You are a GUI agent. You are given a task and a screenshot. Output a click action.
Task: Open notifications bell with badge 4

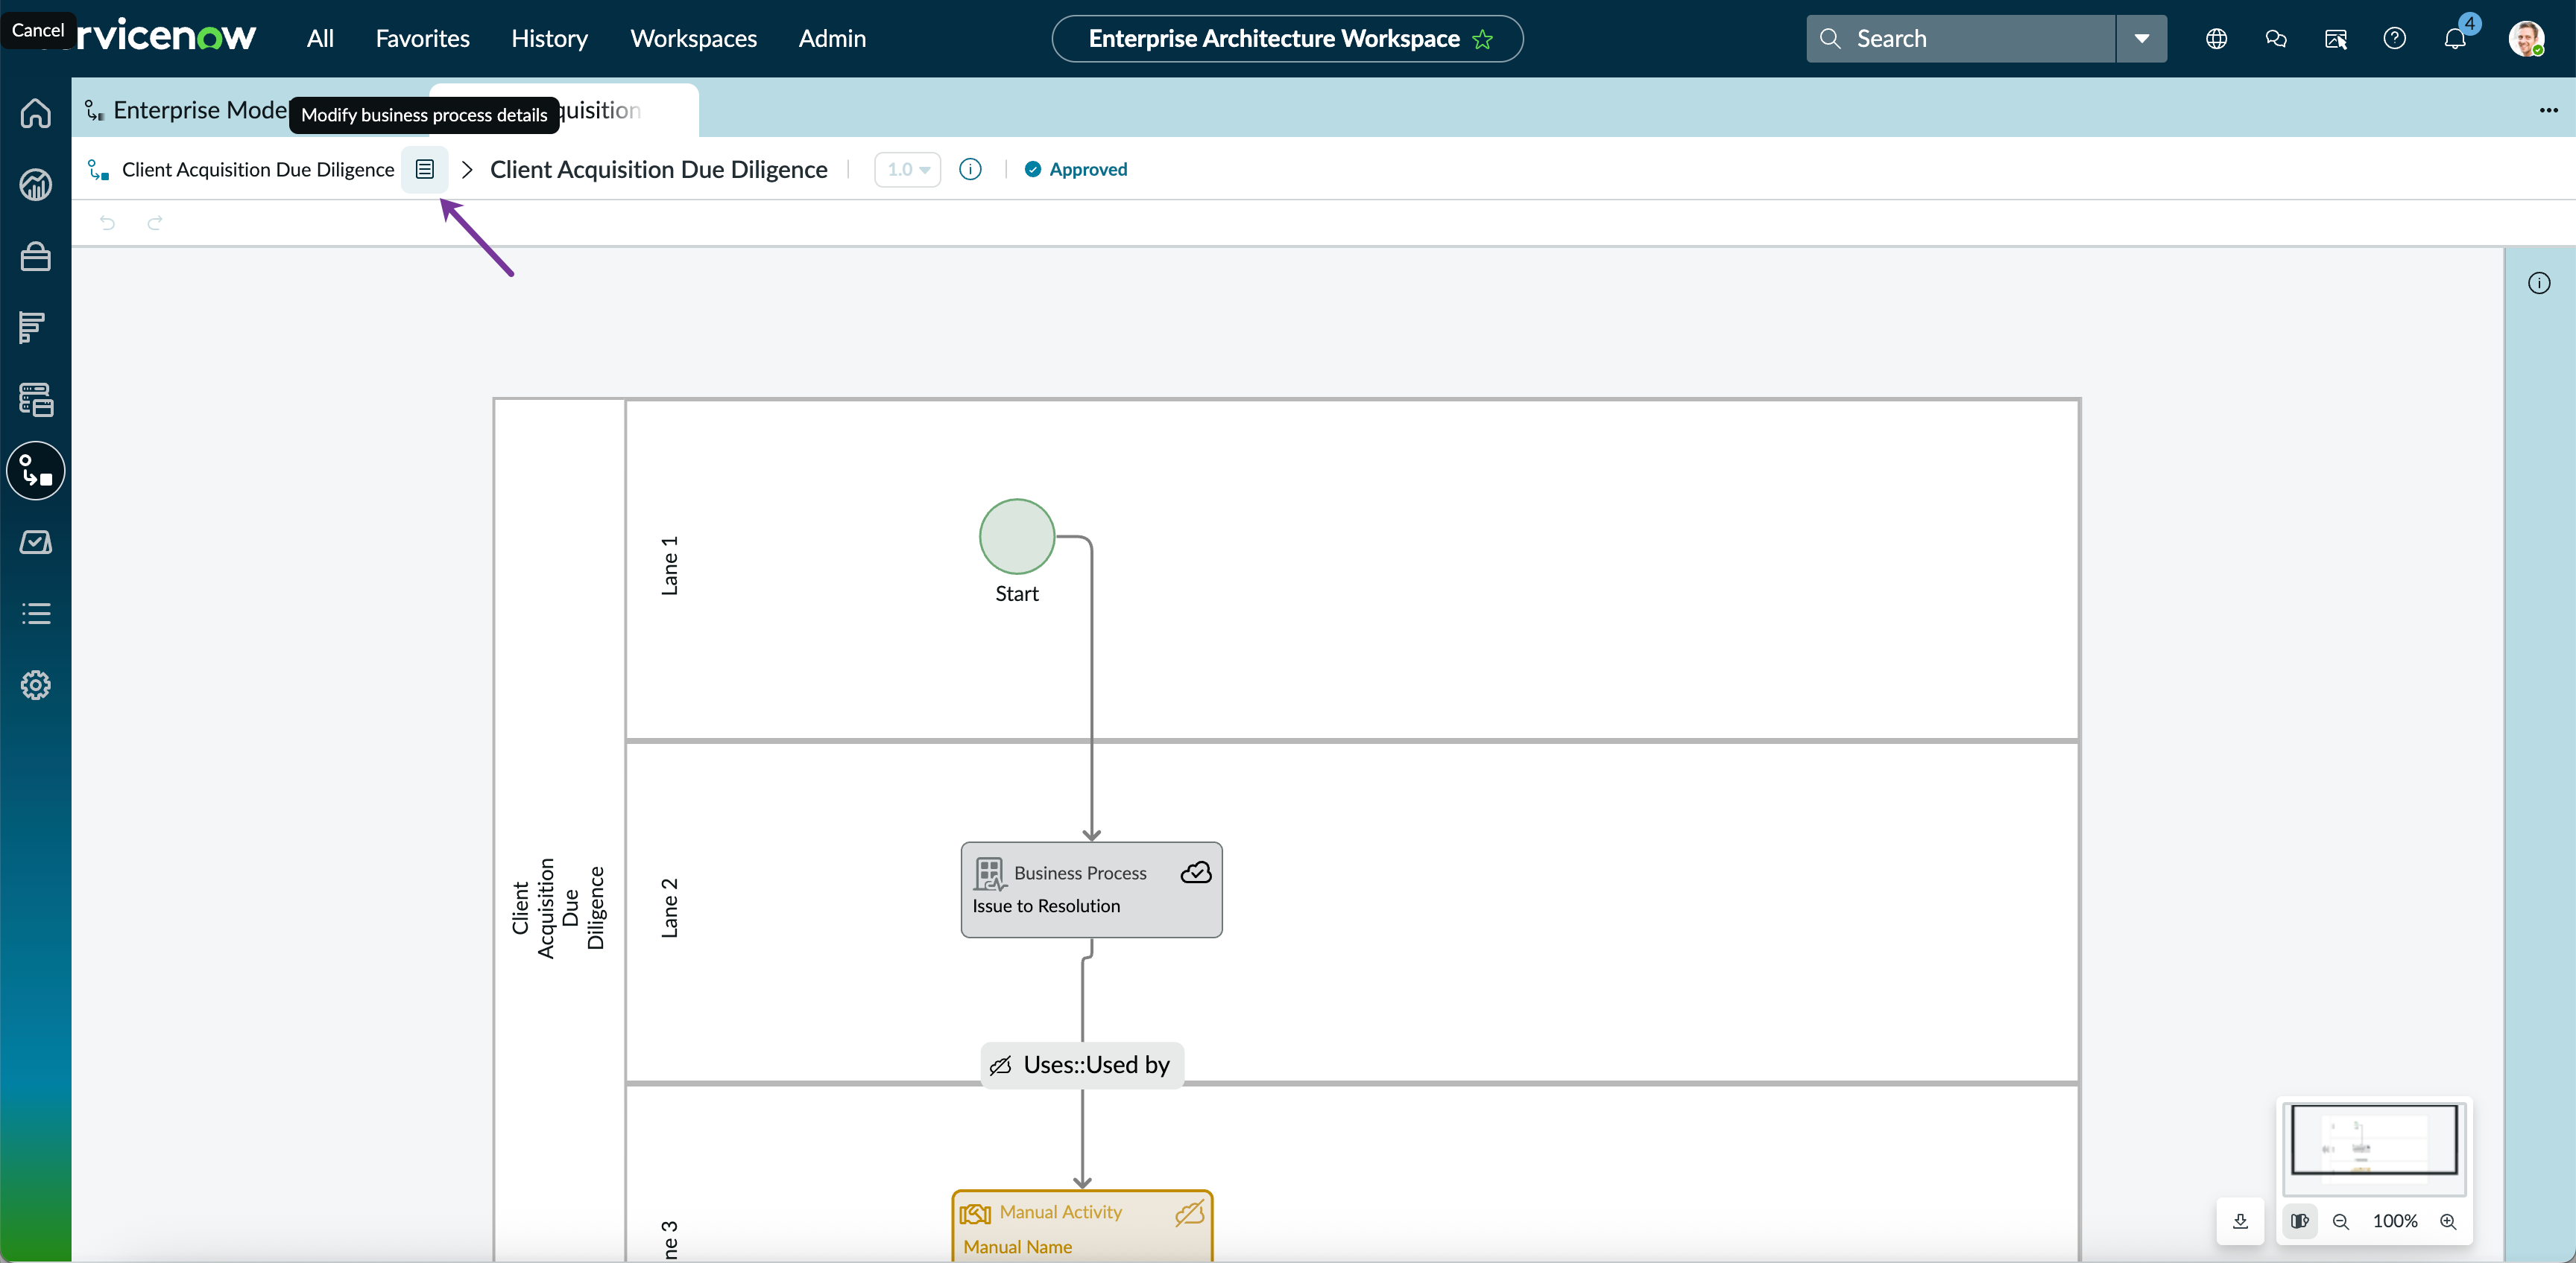[x=2455, y=39]
